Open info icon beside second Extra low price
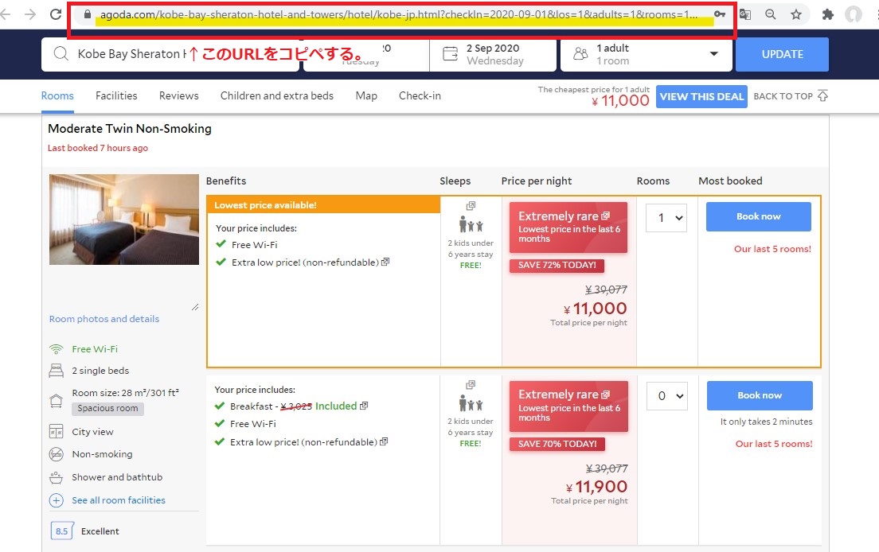This screenshot has height=552, width=879. (x=384, y=441)
